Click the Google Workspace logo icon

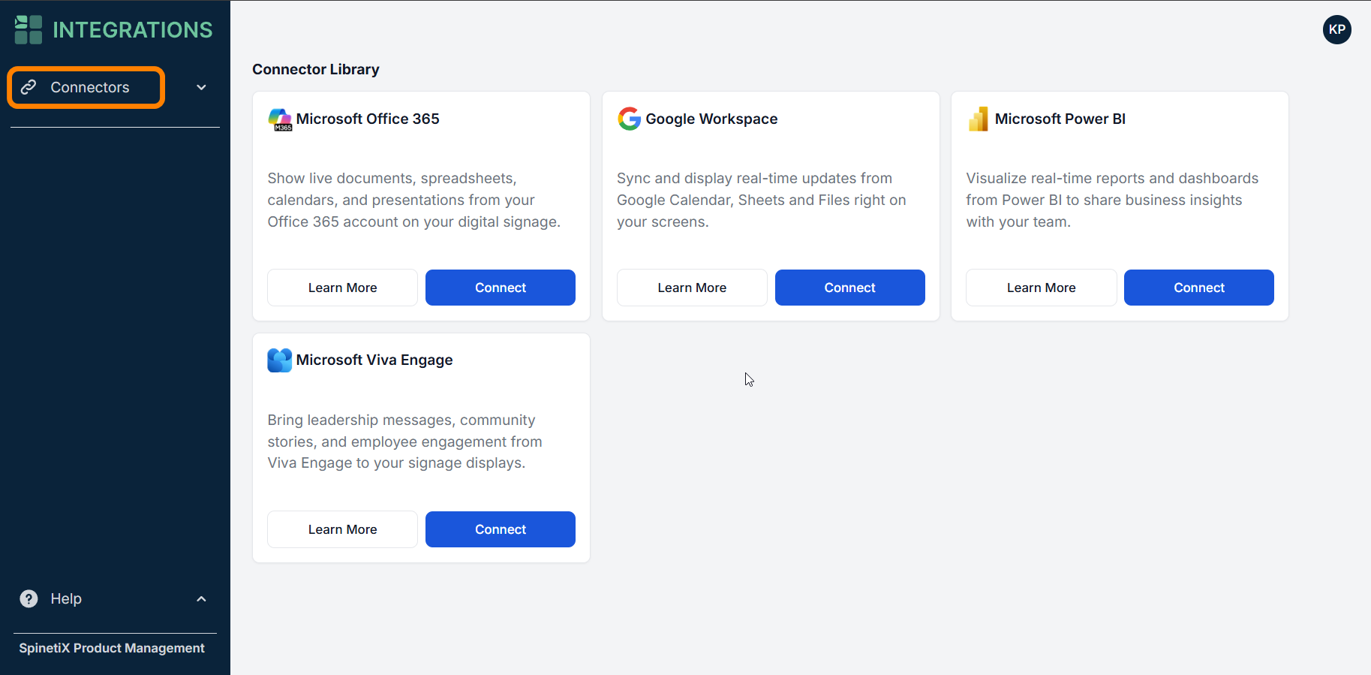click(x=629, y=119)
